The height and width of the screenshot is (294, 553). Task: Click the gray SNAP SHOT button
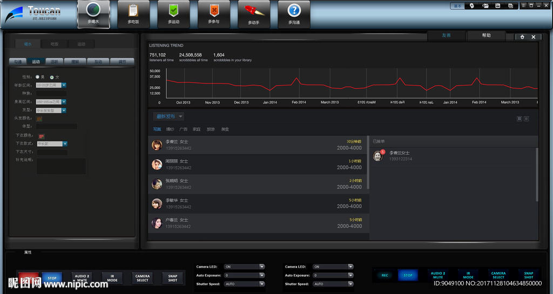173,278
